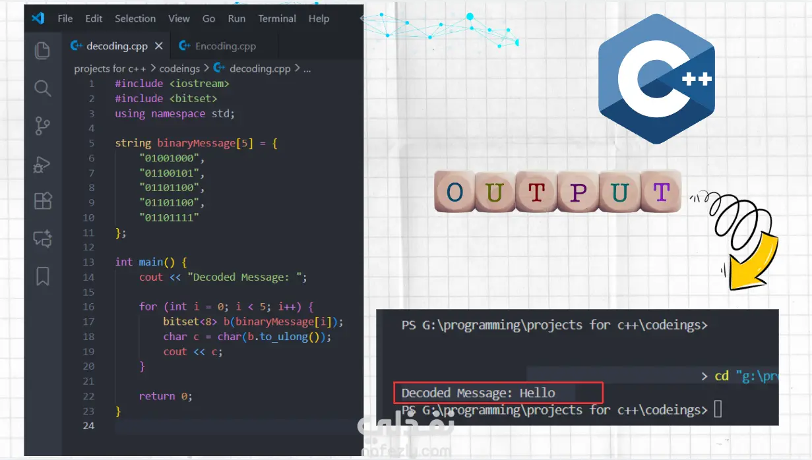Click 'codeings' breadcrumb folder
Viewport: 812px width, 460px height.
(x=179, y=69)
